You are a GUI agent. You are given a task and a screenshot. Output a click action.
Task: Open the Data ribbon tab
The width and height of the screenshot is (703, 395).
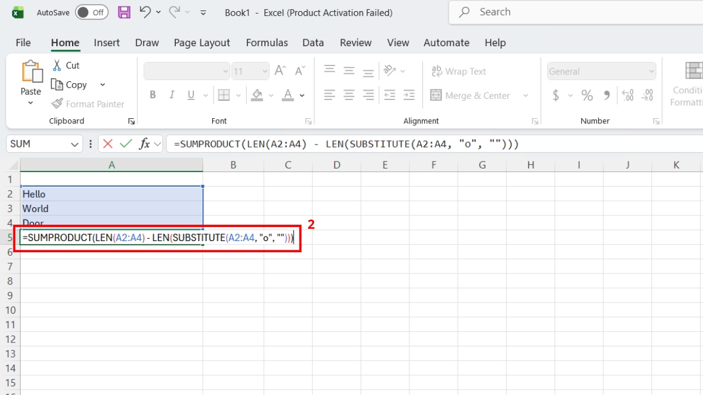313,43
